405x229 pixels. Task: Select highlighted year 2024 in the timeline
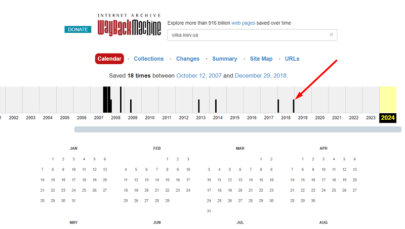click(x=388, y=118)
